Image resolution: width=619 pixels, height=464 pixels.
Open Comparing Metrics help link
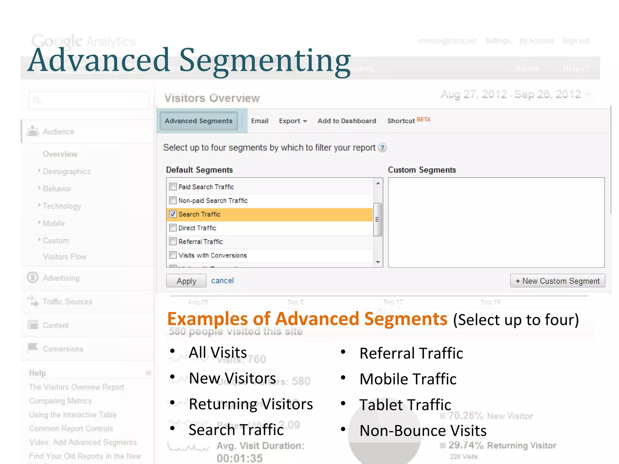(x=60, y=401)
